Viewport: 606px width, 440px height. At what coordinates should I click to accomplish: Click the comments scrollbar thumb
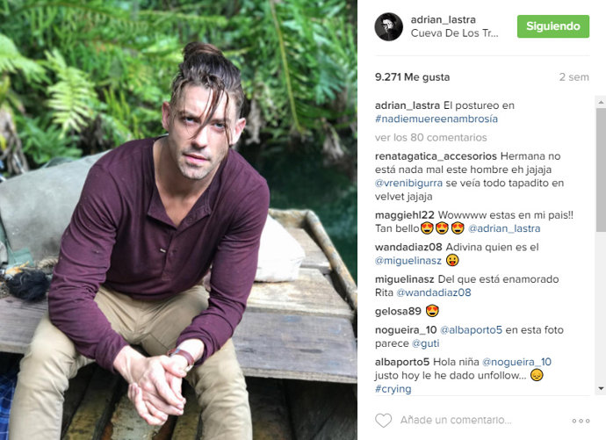tap(601, 170)
